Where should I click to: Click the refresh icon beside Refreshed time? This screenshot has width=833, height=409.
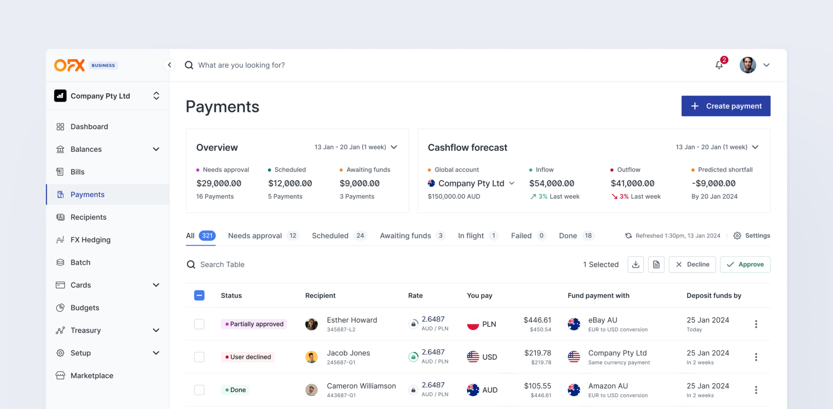[x=628, y=236]
